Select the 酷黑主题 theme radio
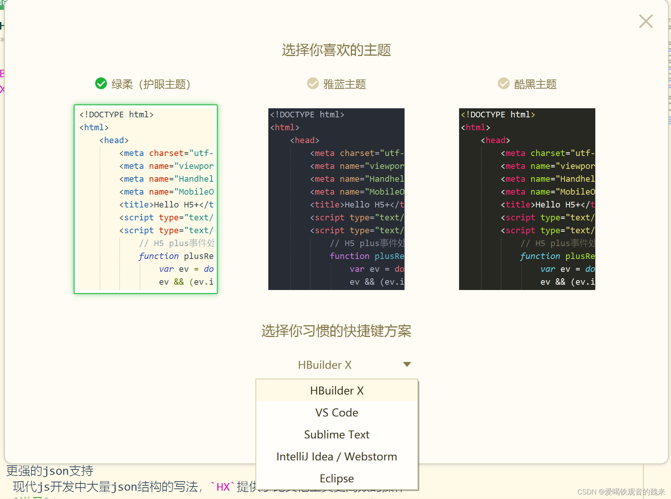671x499 pixels. (x=504, y=83)
